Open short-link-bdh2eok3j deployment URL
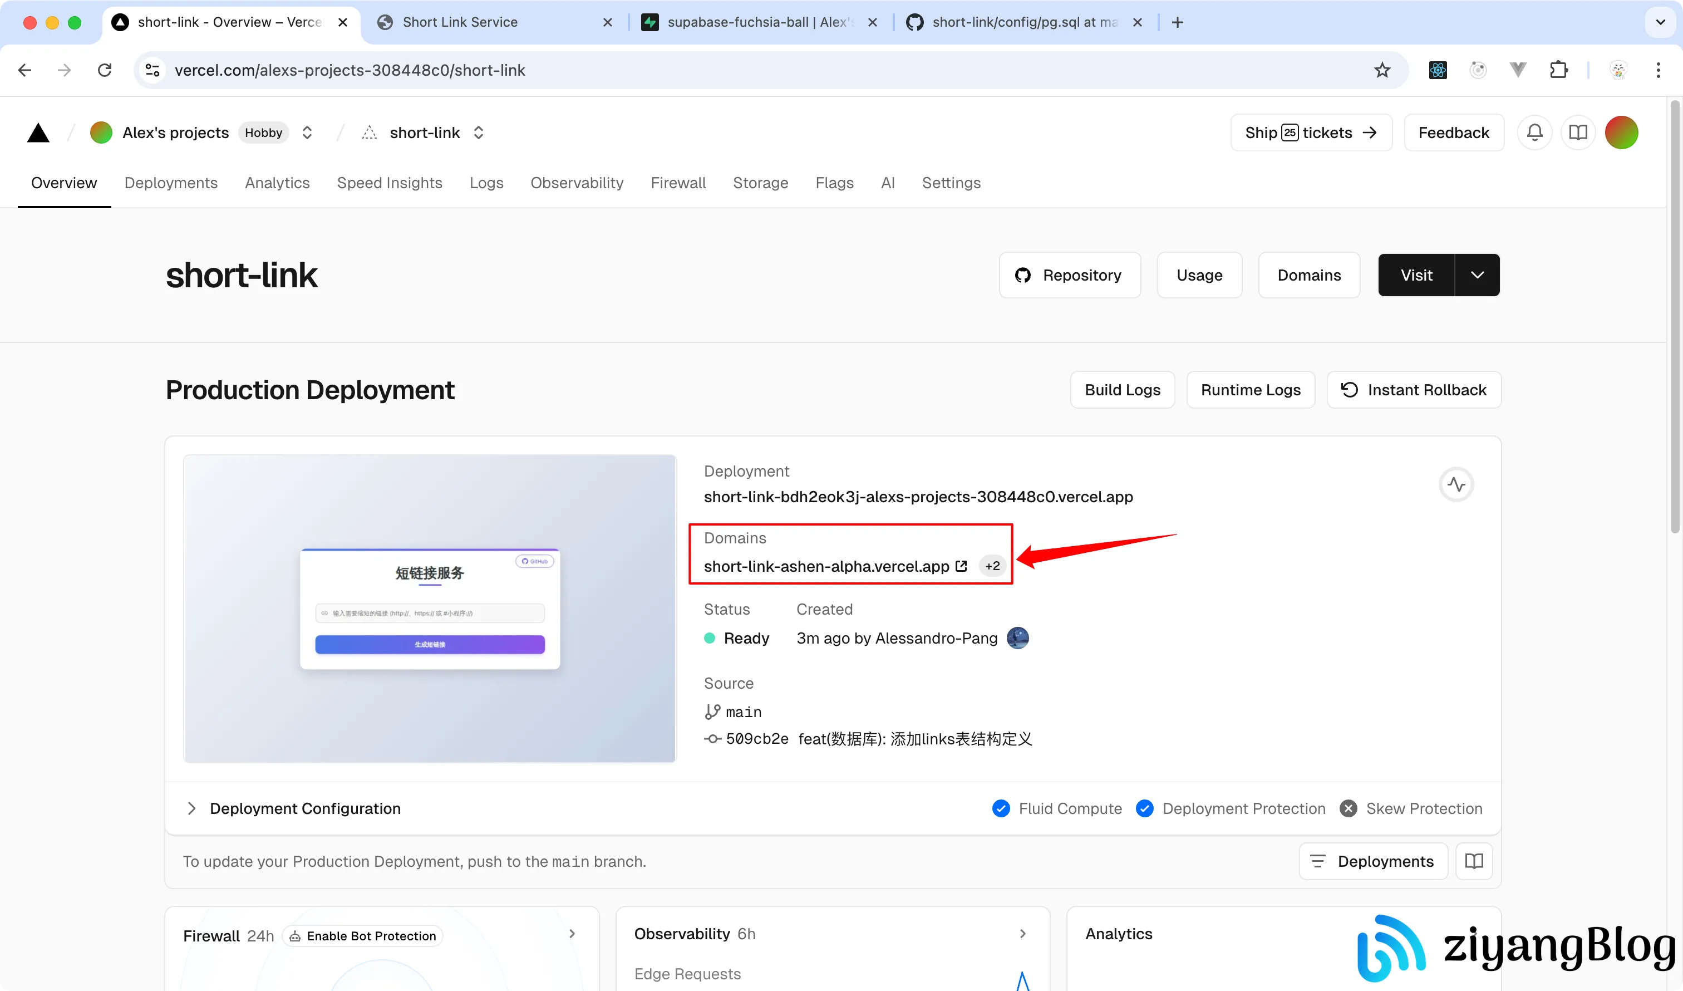 pos(918,497)
